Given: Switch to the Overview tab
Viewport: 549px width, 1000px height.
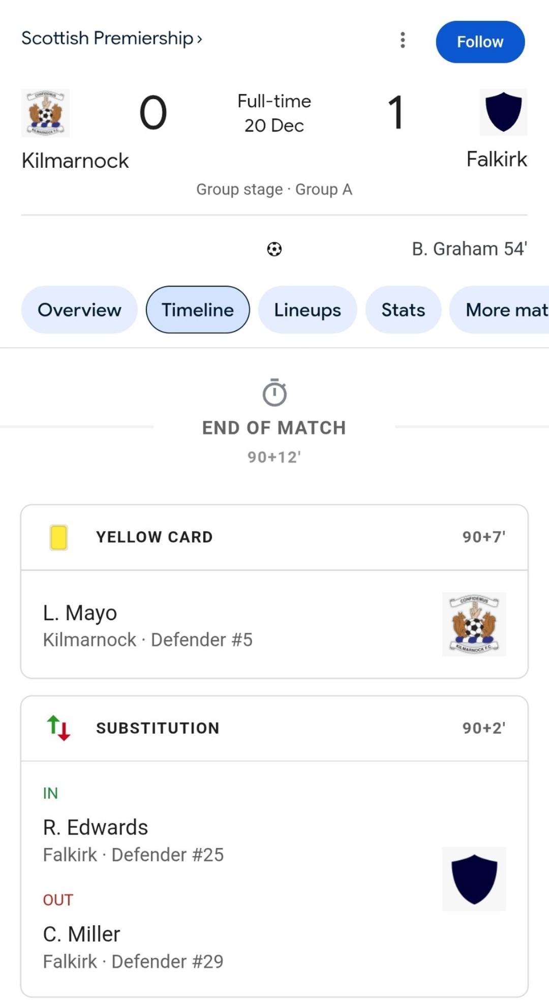Looking at the screenshot, I should coord(79,310).
